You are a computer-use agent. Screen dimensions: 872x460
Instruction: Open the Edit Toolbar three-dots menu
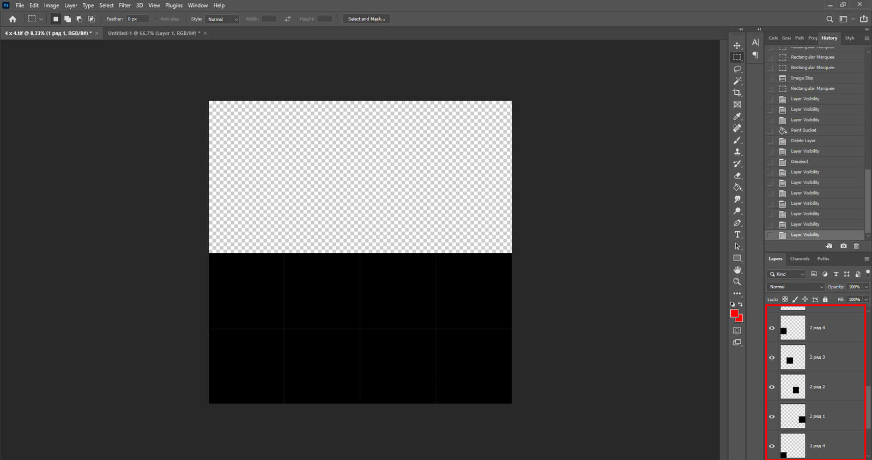737,293
